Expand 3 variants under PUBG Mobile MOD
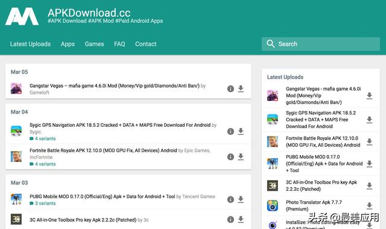Screen dimensions: 386x229 point(43,204)
